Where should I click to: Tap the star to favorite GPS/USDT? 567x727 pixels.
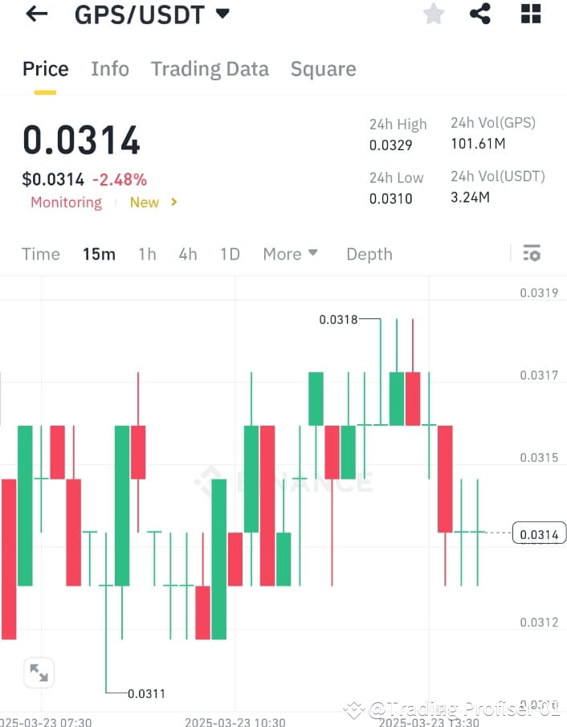pyautogui.click(x=434, y=14)
